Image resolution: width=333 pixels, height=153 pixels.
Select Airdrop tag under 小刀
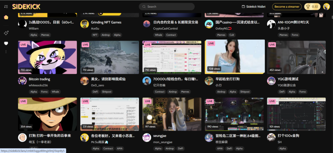pos(221,92)
